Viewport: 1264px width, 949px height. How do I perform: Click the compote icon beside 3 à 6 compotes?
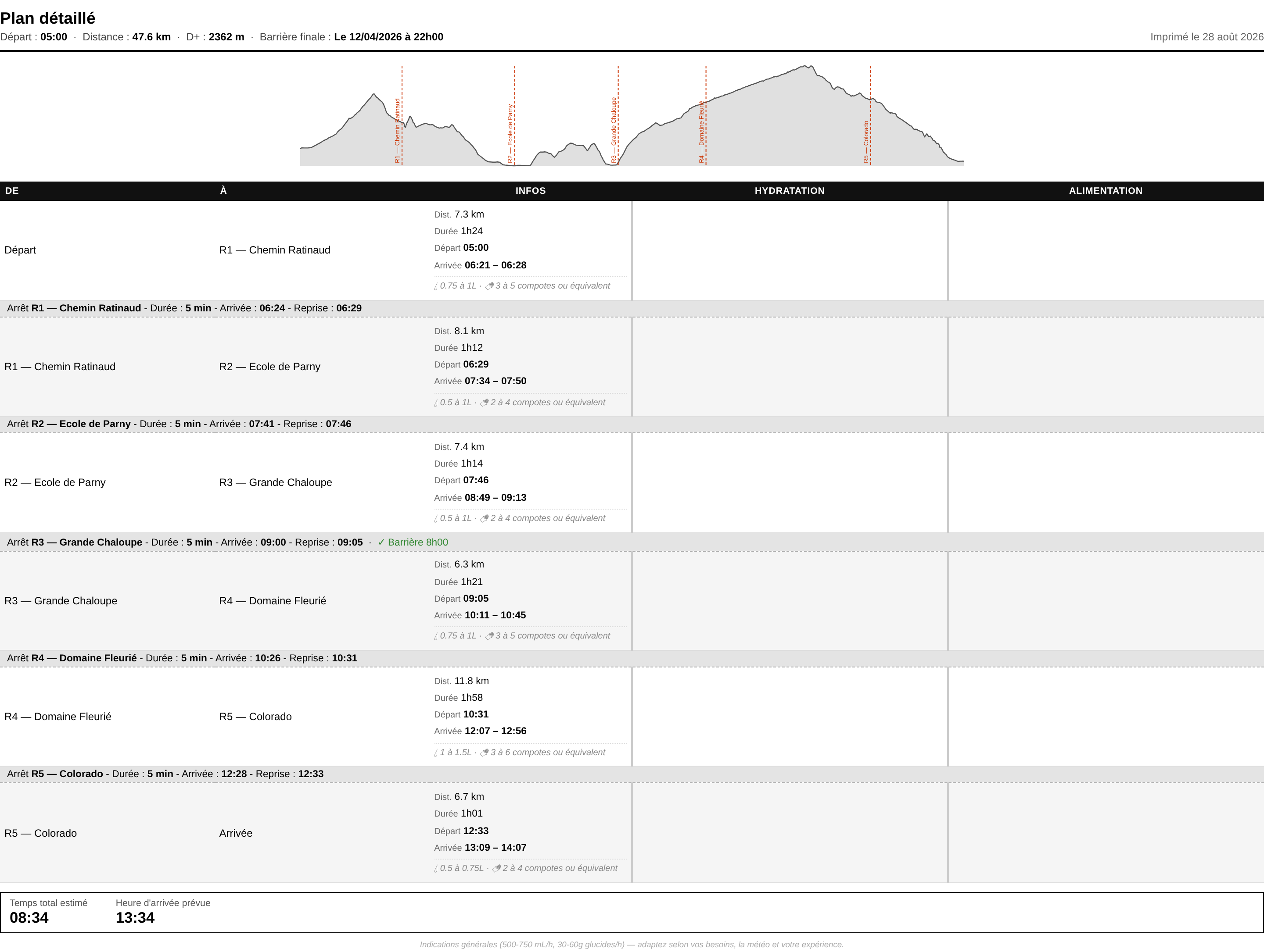[x=485, y=753]
